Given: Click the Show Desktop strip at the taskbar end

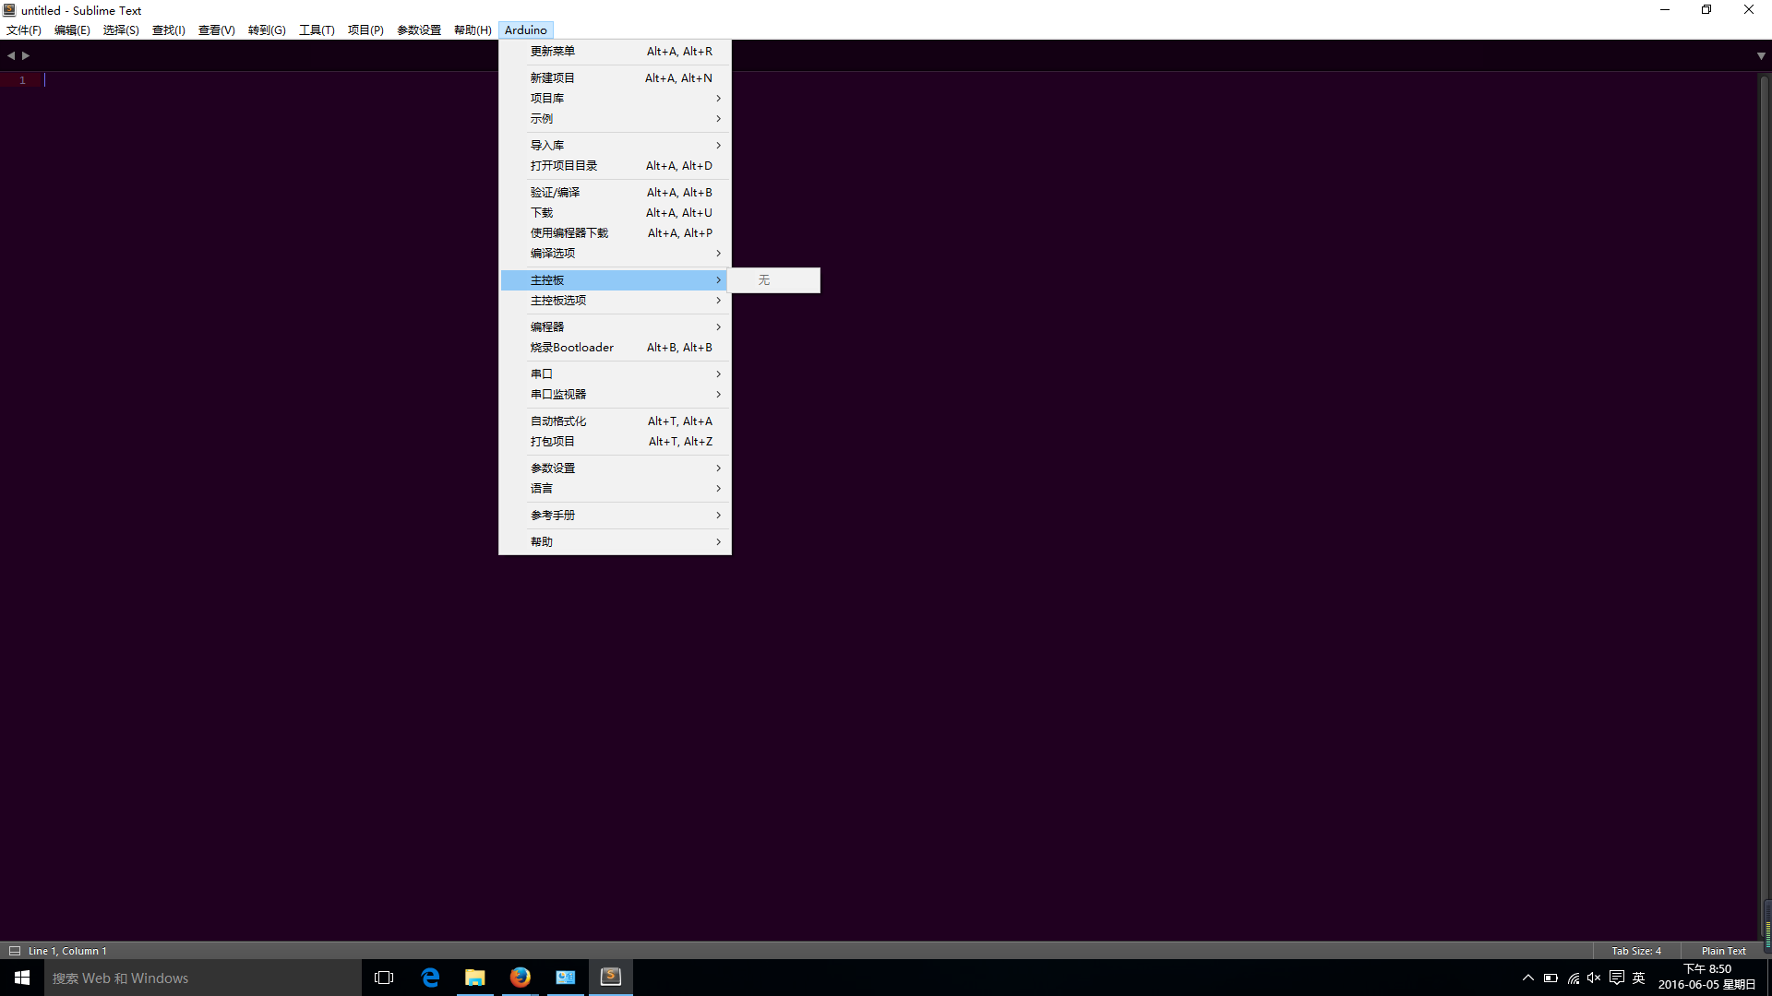Looking at the screenshot, I should [x=1769, y=978].
